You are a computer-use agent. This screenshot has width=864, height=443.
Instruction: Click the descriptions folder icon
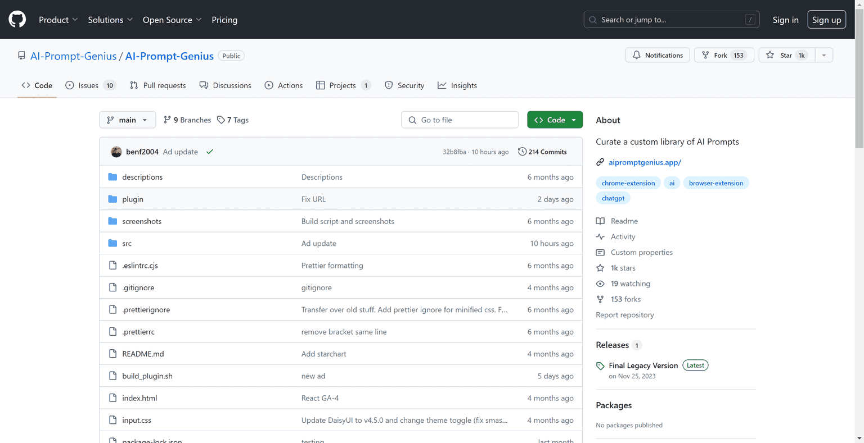coord(112,177)
